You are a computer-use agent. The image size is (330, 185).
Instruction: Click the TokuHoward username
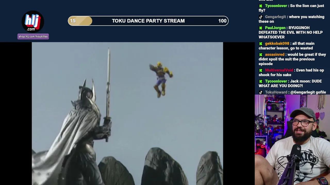coord(276,92)
